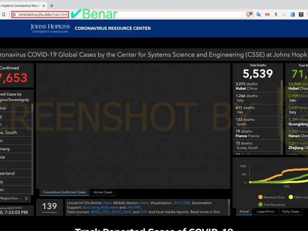Select the 3,075 deaths Hubei China row
The height and width of the screenshot is (231, 308).
coord(257,86)
